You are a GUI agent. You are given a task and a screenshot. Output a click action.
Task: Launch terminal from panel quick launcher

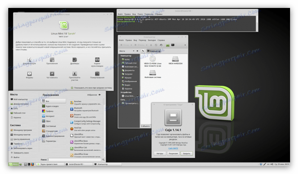(29, 164)
